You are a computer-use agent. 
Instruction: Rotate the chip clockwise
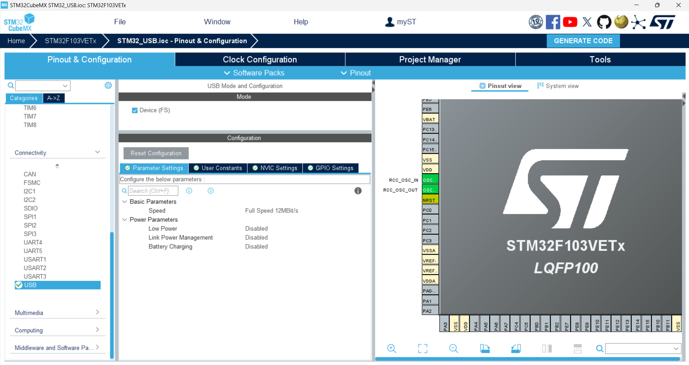pyautogui.click(x=485, y=348)
